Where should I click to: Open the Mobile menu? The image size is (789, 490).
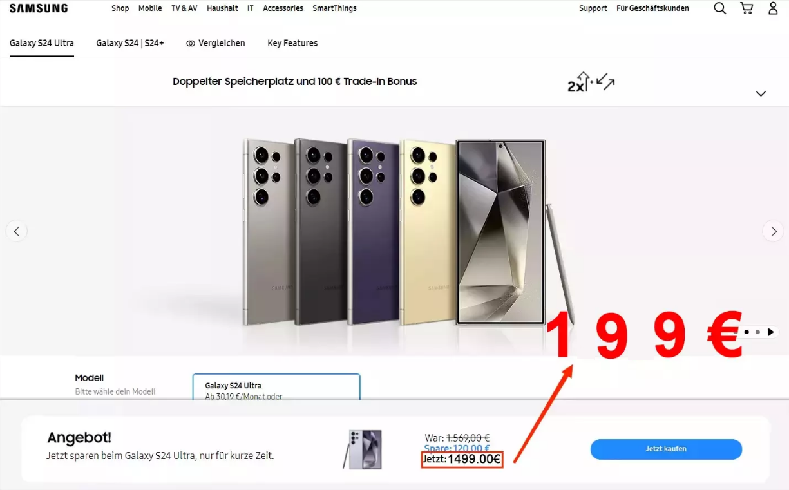coord(150,8)
